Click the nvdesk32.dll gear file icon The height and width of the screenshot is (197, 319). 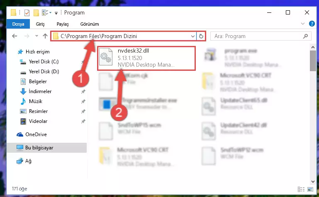pyautogui.click(x=106, y=57)
